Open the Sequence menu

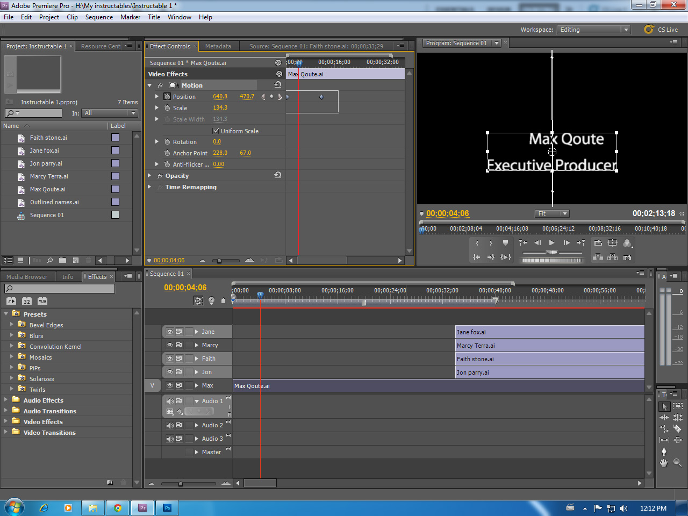pyautogui.click(x=99, y=17)
